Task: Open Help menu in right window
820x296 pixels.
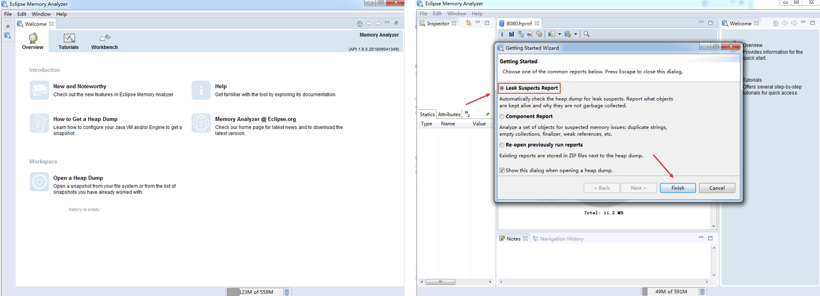Action: pyautogui.click(x=477, y=14)
